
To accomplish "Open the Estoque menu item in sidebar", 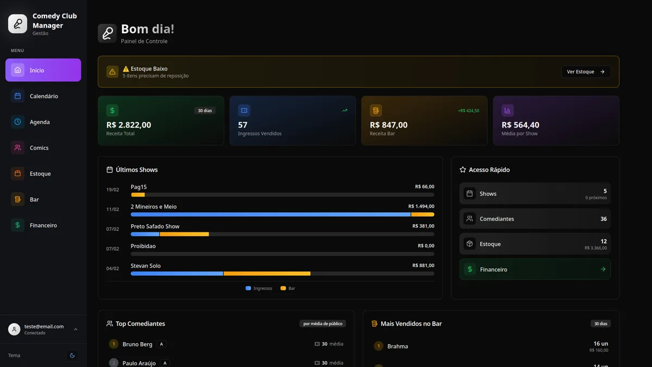I will 43,174.
